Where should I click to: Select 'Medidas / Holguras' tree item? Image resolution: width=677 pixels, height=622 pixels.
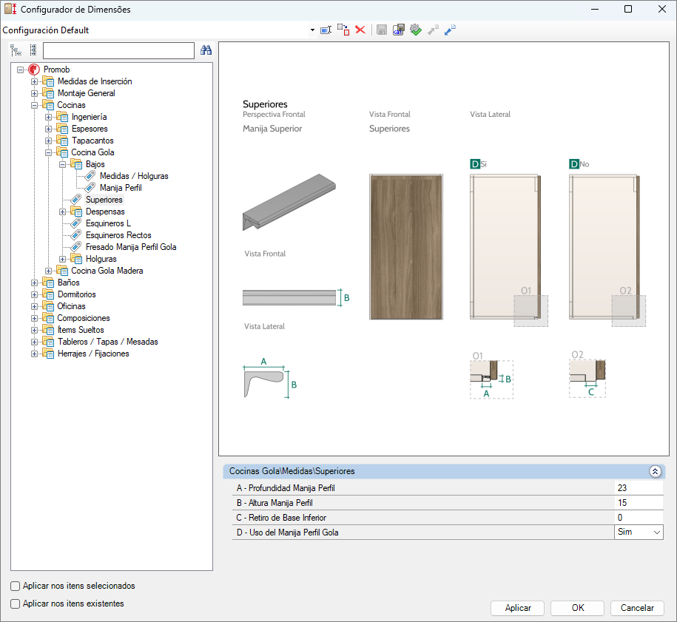click(x=134, y=176)
